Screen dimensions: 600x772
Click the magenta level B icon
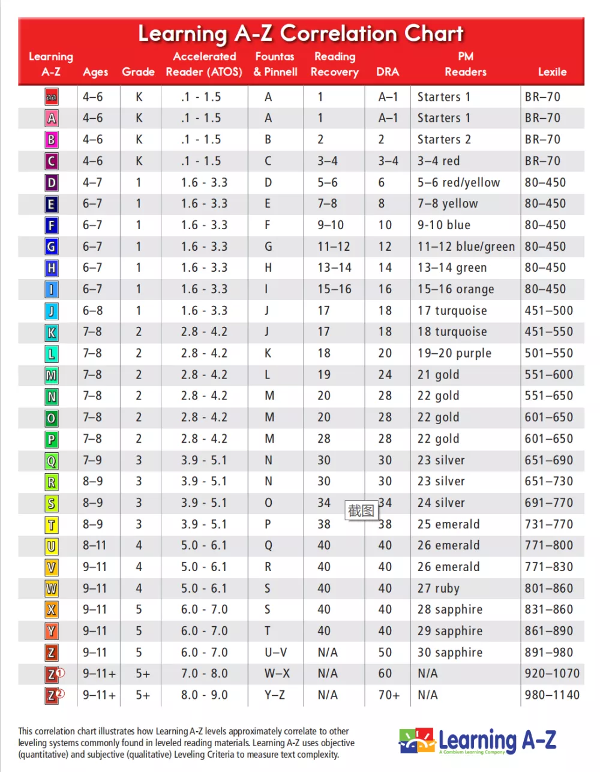point(52,140)
